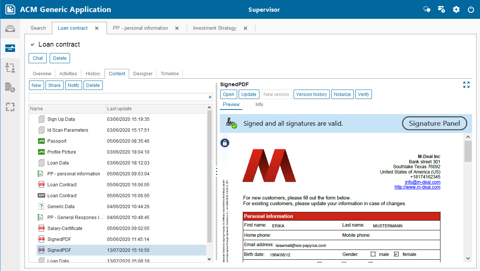Select the Salary-Certificate document row
480x271 pixels.
coord(65,228)
